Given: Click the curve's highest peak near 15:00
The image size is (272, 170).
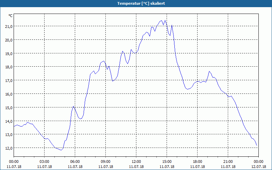Looking at the screenshot, I should (165, 20).
